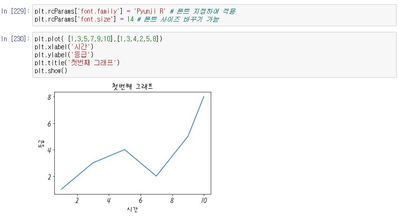Click the In [230] cell prompt
Viewport: 399px width, 217px height.
click(x=15, y=39)
